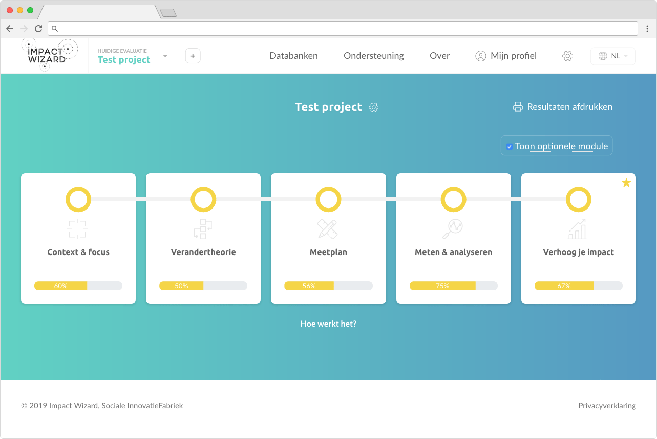
Task: Click the 56% progress bar
Action: [x=328, y=286]
